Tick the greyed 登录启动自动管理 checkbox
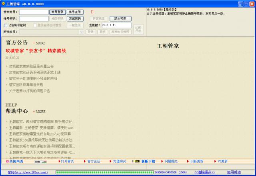 pyautogui.click(x=35, y=25)
